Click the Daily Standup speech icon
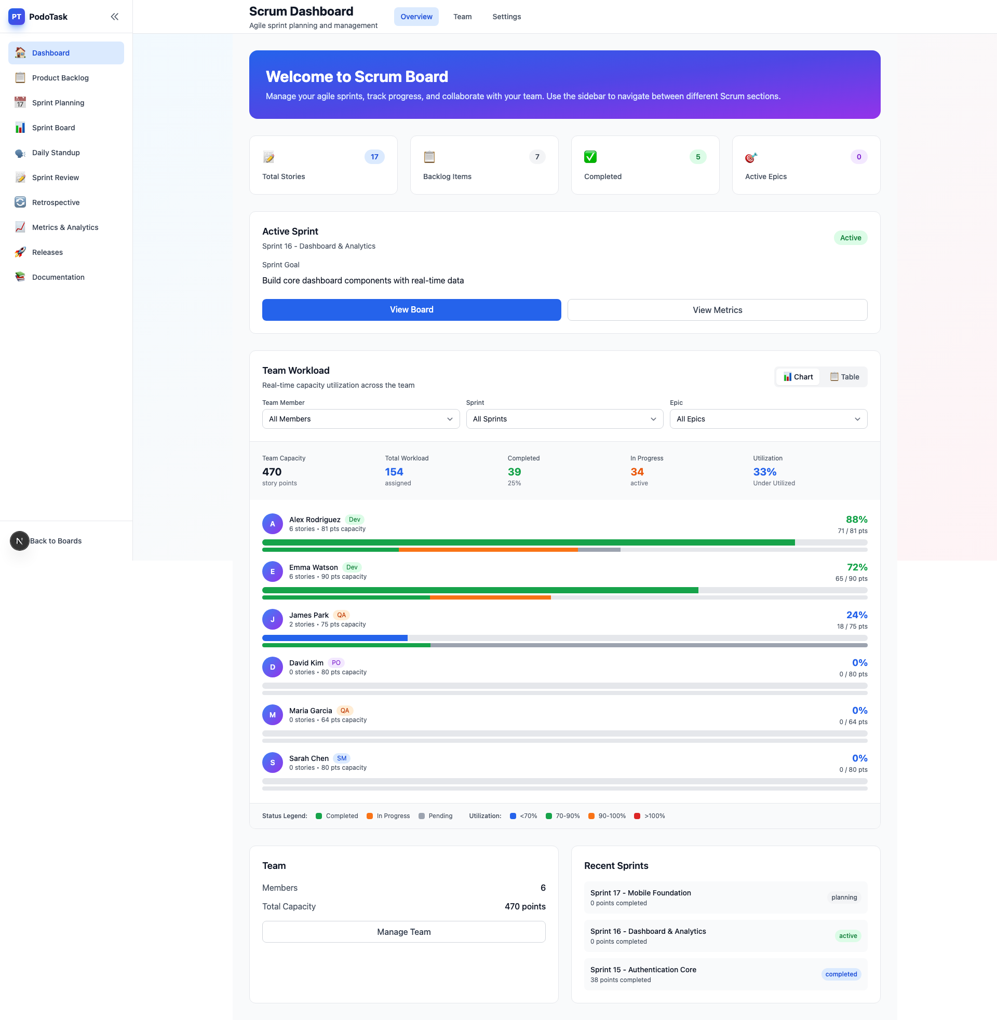 coord(20,153)
